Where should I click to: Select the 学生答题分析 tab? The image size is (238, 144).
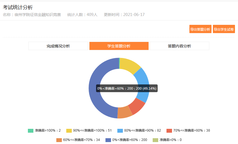(x=119, y=46)
